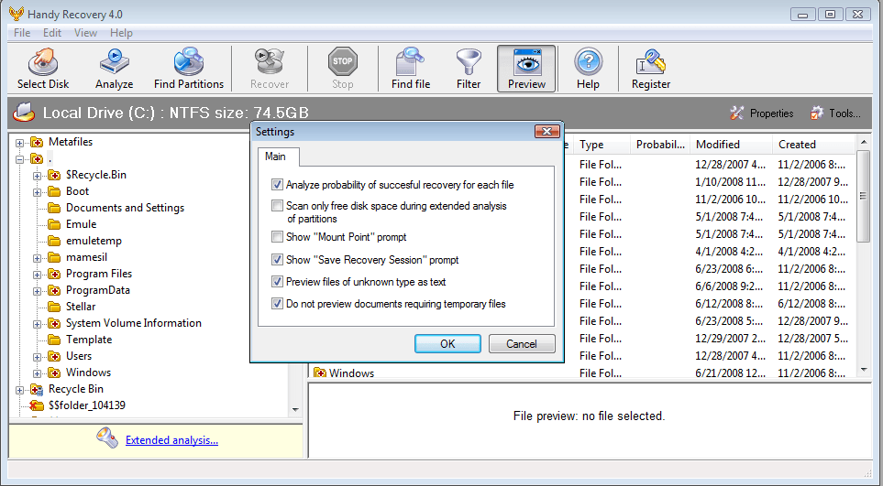
Task: Expand the Metafiles tree node
Action: click(x=19, y=143)
